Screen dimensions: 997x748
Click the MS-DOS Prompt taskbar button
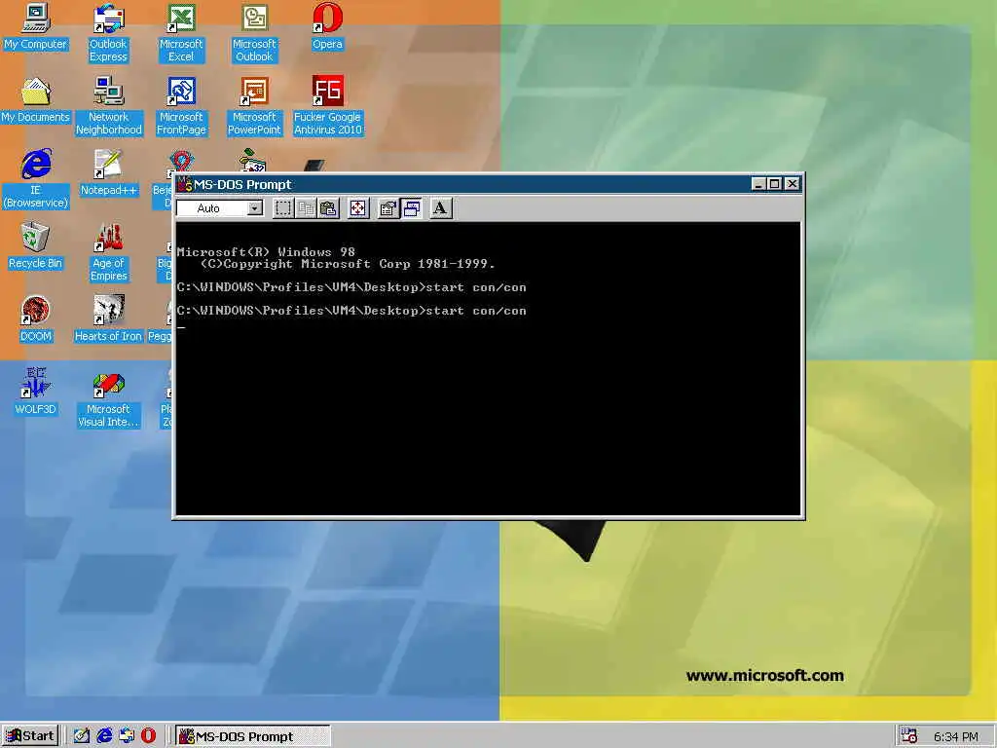coord(252,736)
